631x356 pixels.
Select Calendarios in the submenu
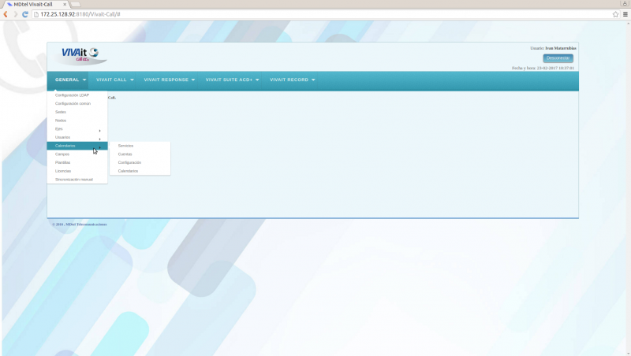coord(140,171)
